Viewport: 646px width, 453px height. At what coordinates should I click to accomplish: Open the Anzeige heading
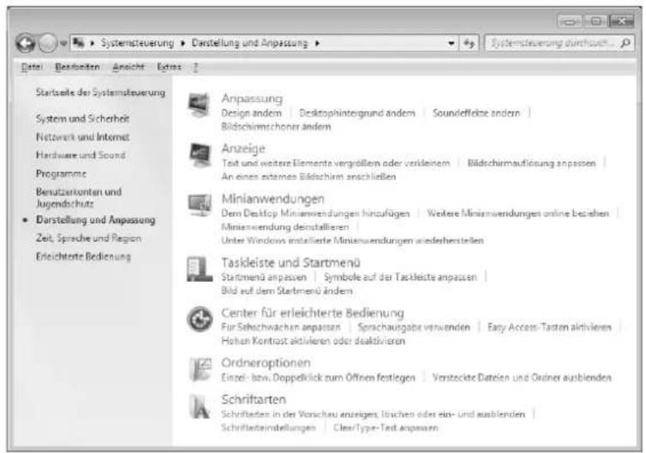click(x=243, y=149)
